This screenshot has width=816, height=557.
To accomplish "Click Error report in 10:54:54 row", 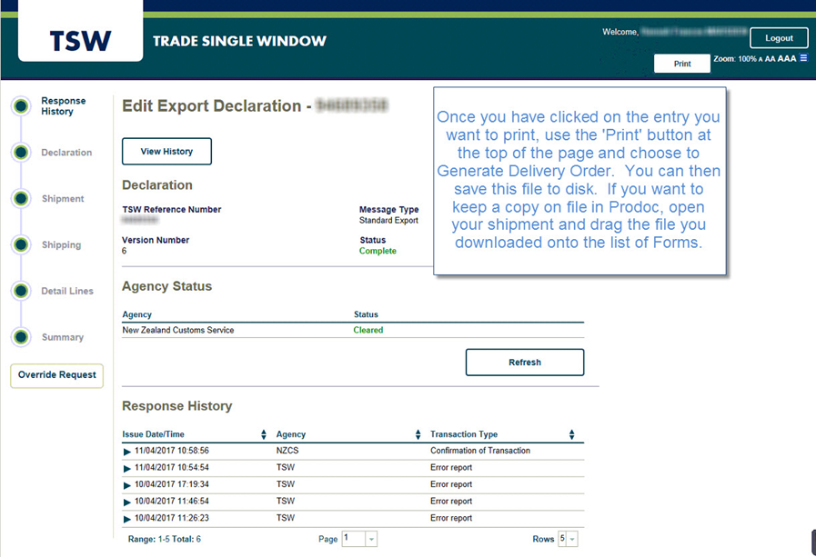I will pos(451,468).
